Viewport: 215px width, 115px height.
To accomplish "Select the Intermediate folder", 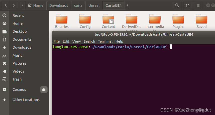I will 155,22.
